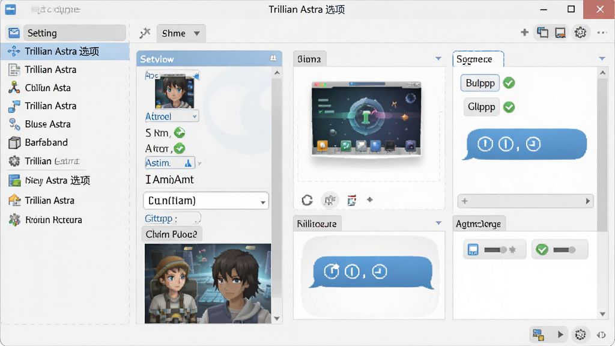This screenshot has width=615, height=346.
Task: Select Trillian Astra 选项 sidebar item
Action: pyautogui.click(x=65, y=52)
